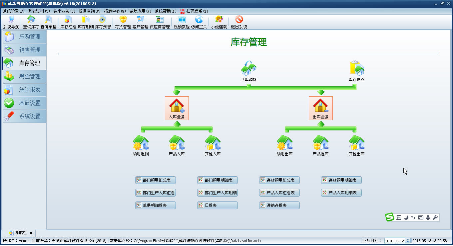Open 数据查询(V) menu
Image resolution: width=453 pixels, height=246 pixels.
[90, 11]
